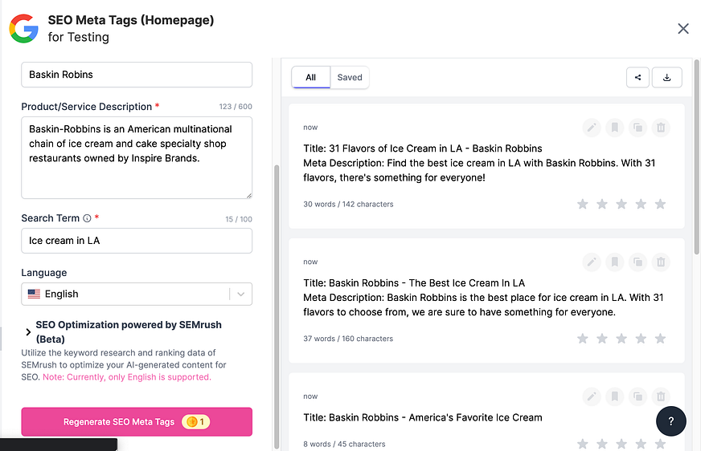Viewport: 701px width, 451px height.
Task: Open the Language dropdown showing English
Action: point(137,294)
